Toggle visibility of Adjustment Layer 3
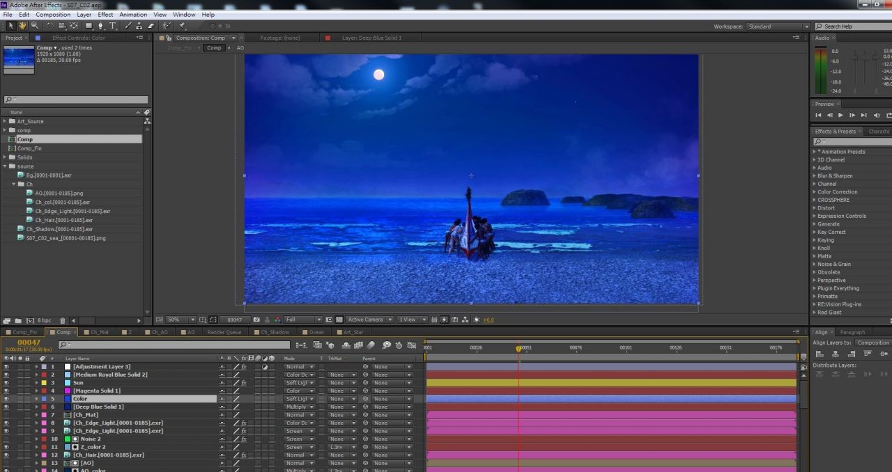 [6, 367]
